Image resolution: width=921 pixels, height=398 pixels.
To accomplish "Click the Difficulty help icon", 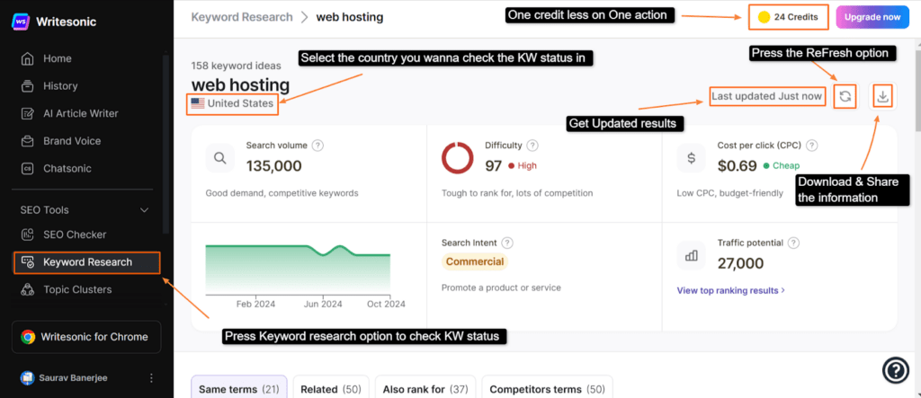I will tap(532, 145).
